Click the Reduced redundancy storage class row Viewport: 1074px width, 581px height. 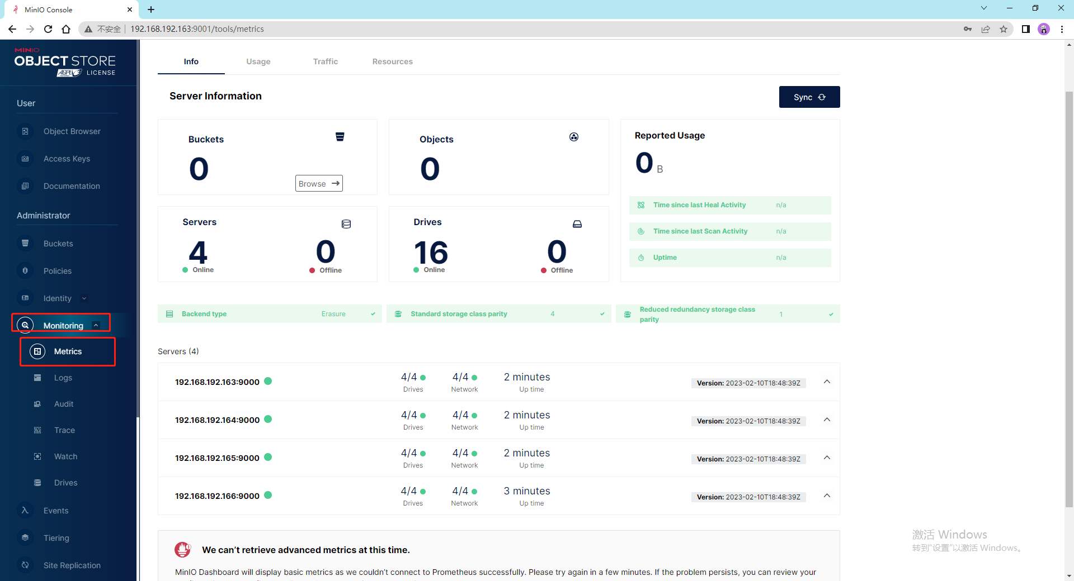coord(728,314)
